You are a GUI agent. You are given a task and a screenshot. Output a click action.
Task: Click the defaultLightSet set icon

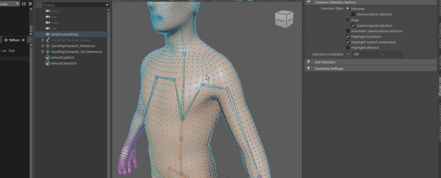[x=47, y=57]
